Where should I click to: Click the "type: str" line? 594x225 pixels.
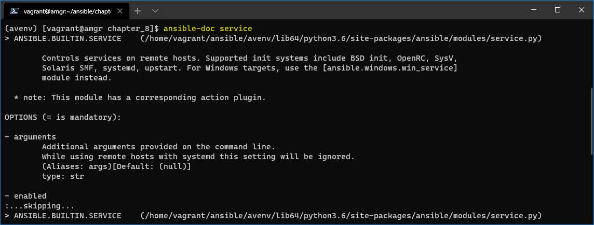(x=63, y=176)
